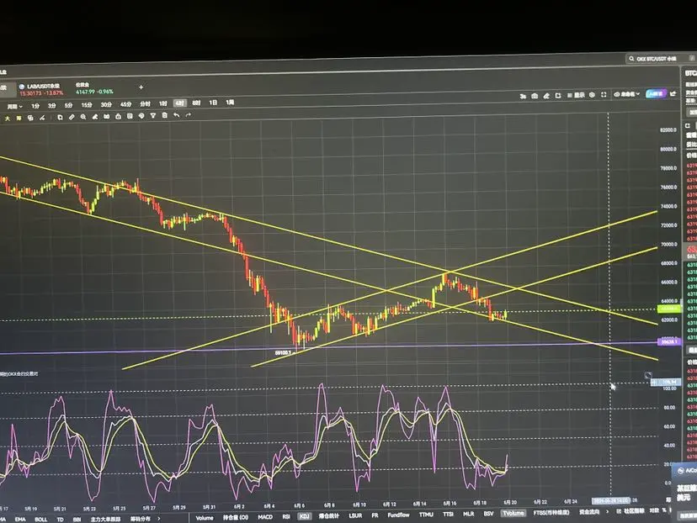Click the green current price label
This screenshot has height=523, width=697.
[668, 308]
